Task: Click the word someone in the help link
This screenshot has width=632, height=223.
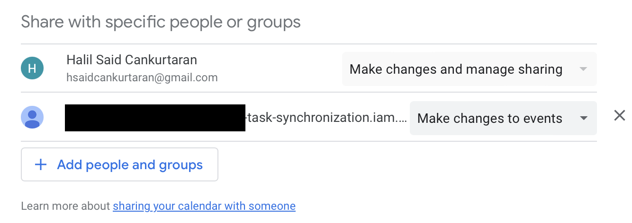Action: click(275, 206)
